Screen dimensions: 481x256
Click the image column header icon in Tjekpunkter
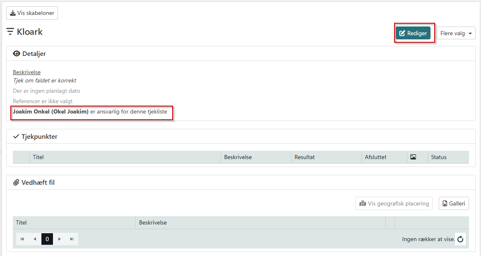click(x=413, y=157)
